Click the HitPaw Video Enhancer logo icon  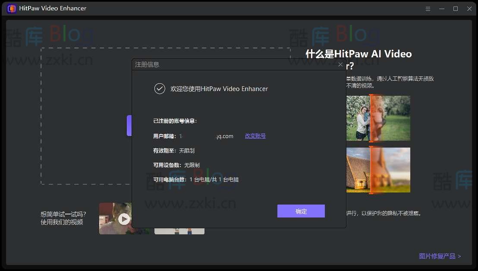(x=11, y=8)
